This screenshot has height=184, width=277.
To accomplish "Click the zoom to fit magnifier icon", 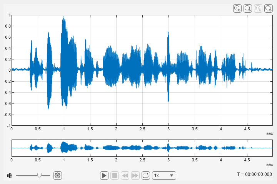I will click(269, 8).
